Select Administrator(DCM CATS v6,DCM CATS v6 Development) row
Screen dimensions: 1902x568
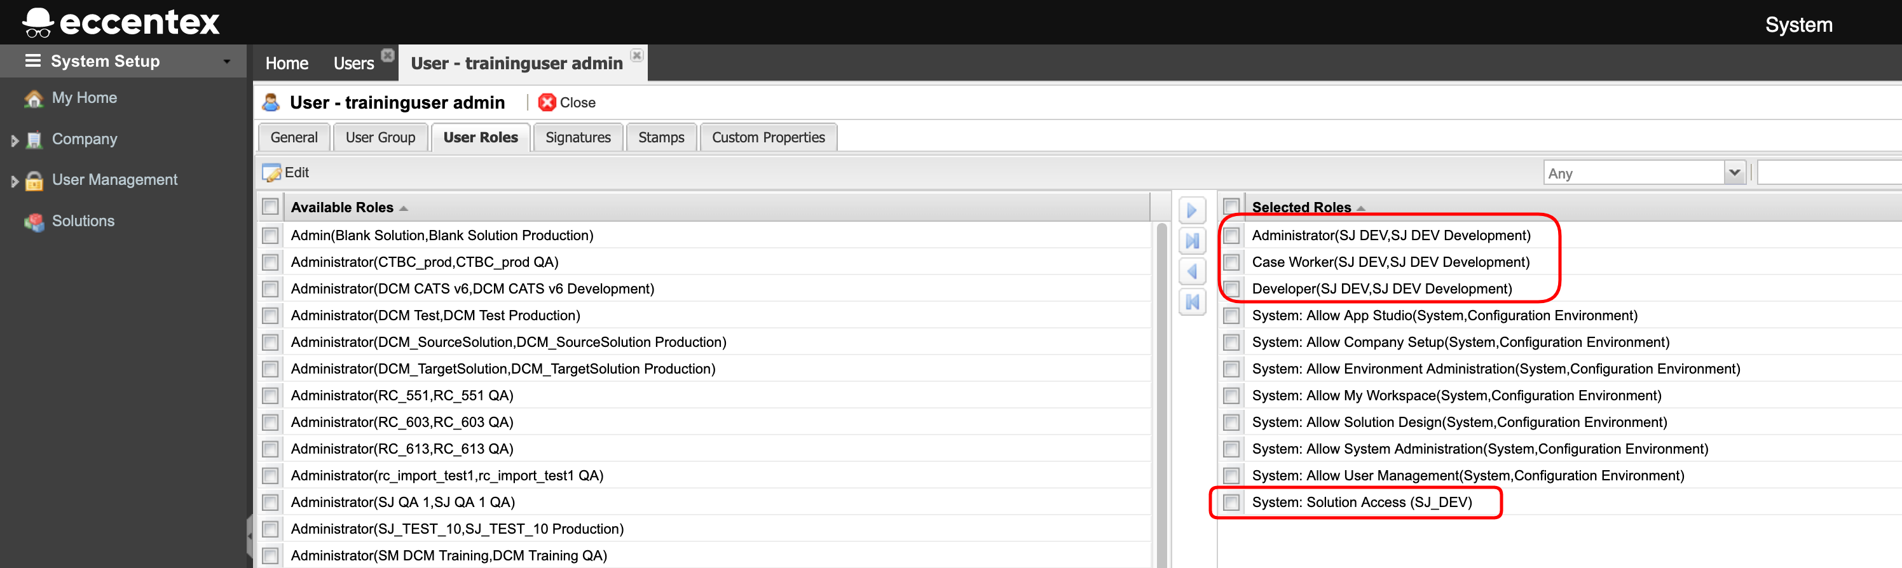coord(705,288)
